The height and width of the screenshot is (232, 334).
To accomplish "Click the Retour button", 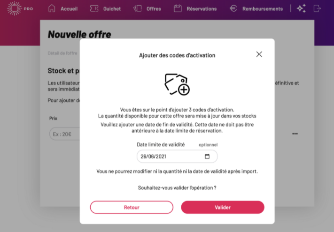I will 132,207.
